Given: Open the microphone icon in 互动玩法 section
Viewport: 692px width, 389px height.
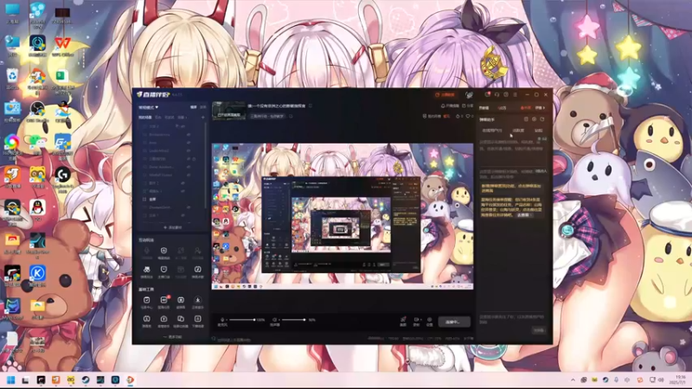Looking at the screenshot, I should (146, 251).
